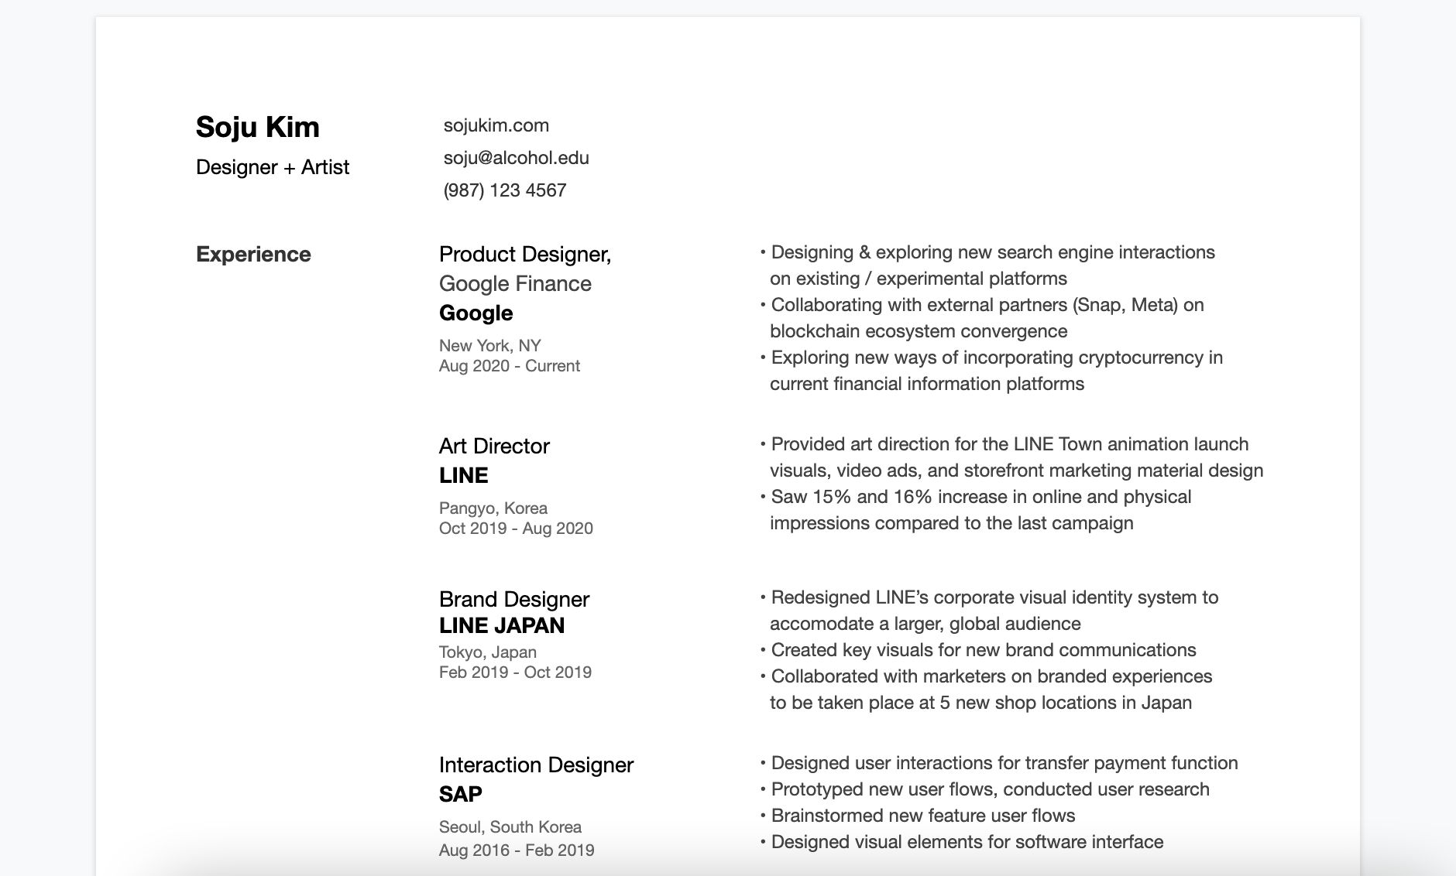Click the SAP company name
This screenshot has height=876, width=1456.
[x=461, y=795]
